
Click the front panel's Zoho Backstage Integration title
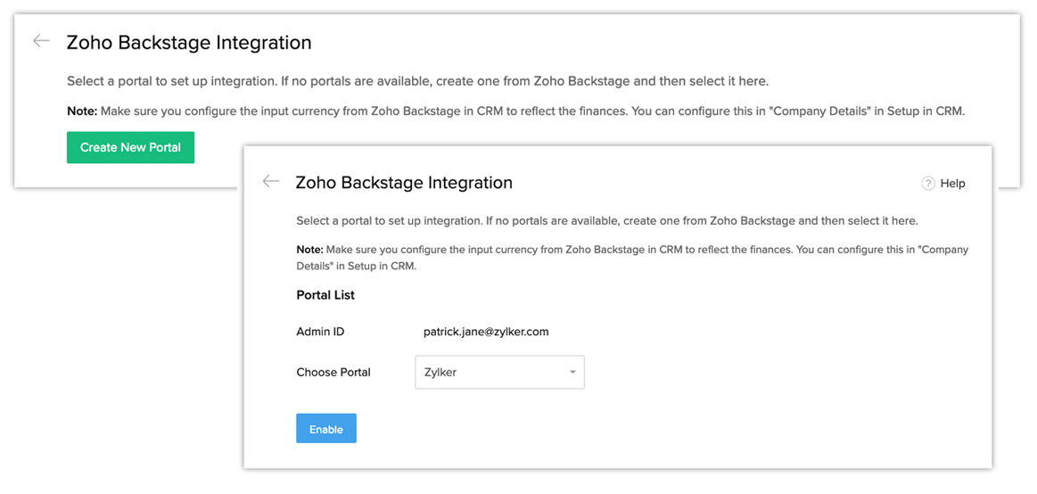pos(404,183)
